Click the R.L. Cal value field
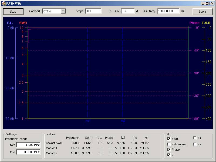This screenshot has width=216, height=162. click(x=127, y=11)
